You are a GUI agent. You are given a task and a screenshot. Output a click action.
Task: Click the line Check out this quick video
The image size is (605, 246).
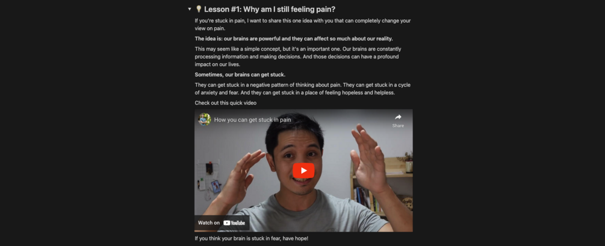225,103
